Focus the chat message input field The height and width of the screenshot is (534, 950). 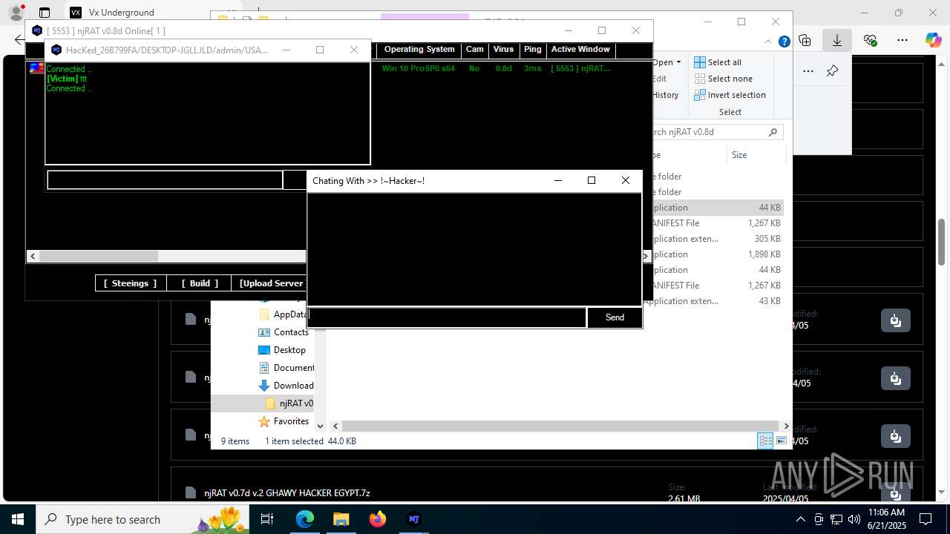coord(447,317)
